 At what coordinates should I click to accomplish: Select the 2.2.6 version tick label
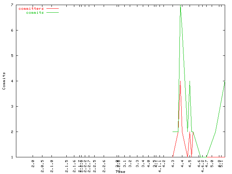point(104,165)
